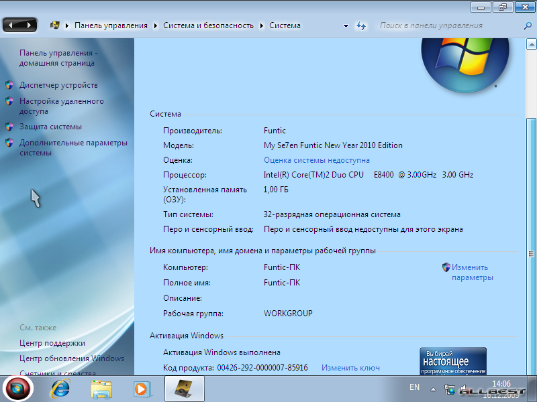
Task: Select the WORKGROUP value
Action: [x=288, y=314]
